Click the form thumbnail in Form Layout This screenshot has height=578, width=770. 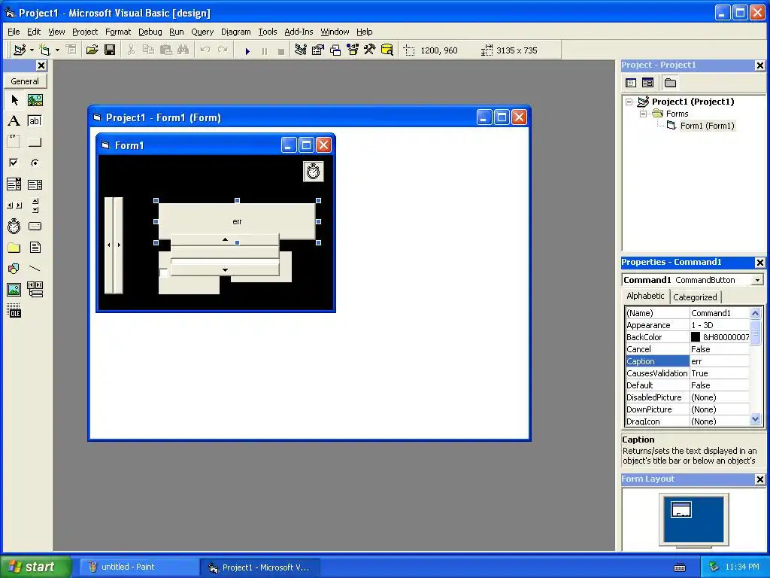(681, 510)
